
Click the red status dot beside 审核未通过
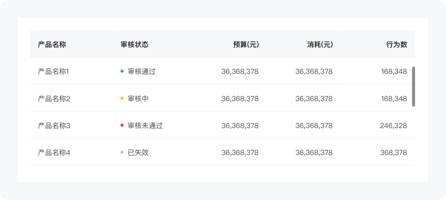[x=122, y=125]
